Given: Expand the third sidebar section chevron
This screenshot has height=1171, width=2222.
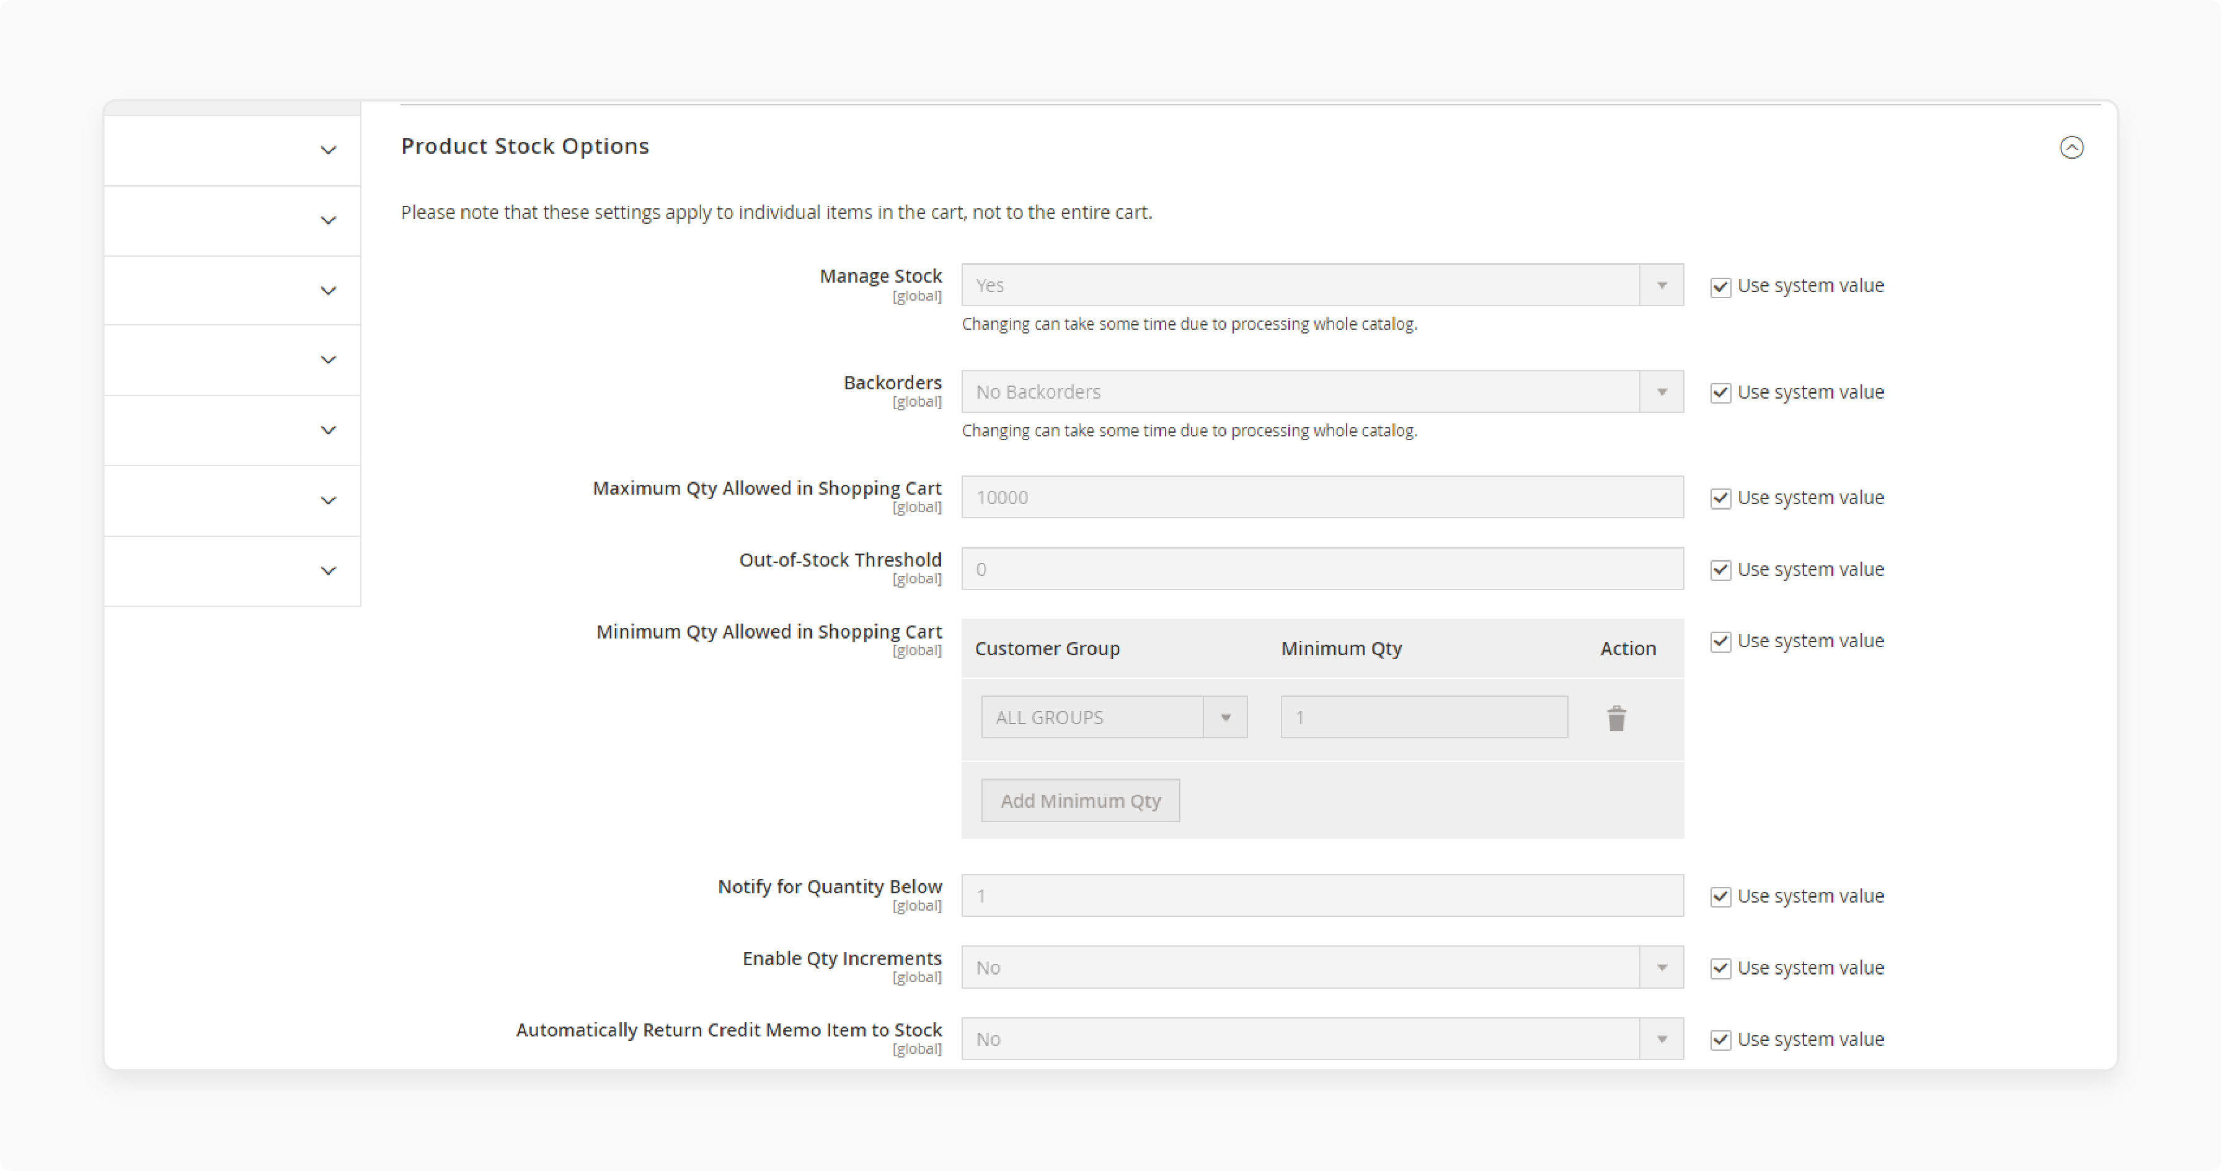Looking at the screenshot, I should click(x=328, y=291).
